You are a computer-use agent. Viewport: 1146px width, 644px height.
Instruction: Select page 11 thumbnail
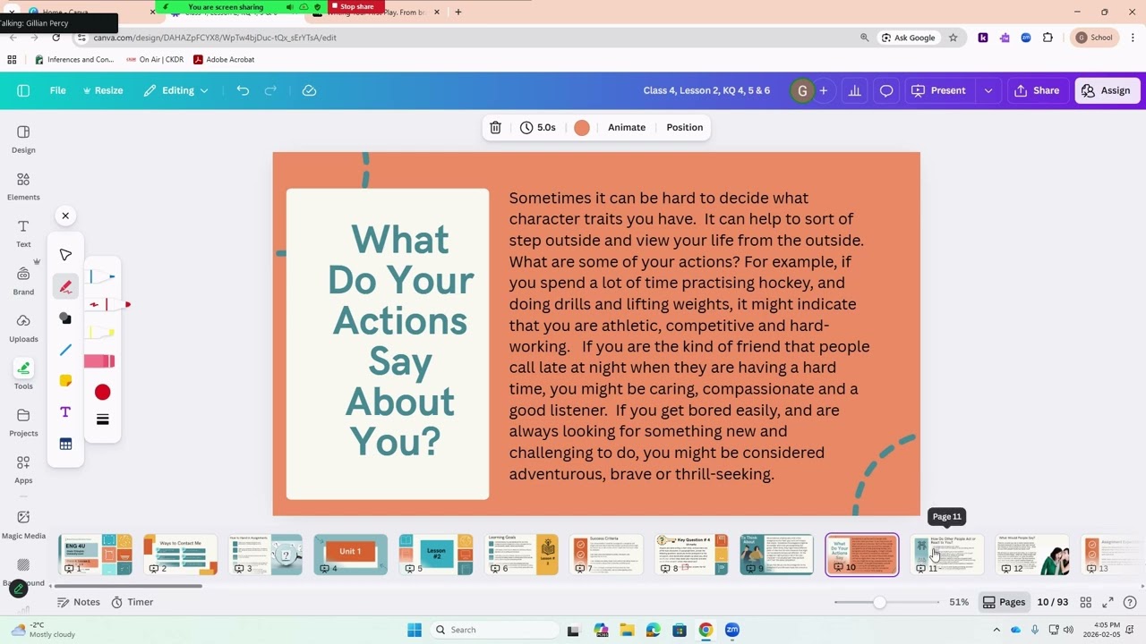point(947,555)
